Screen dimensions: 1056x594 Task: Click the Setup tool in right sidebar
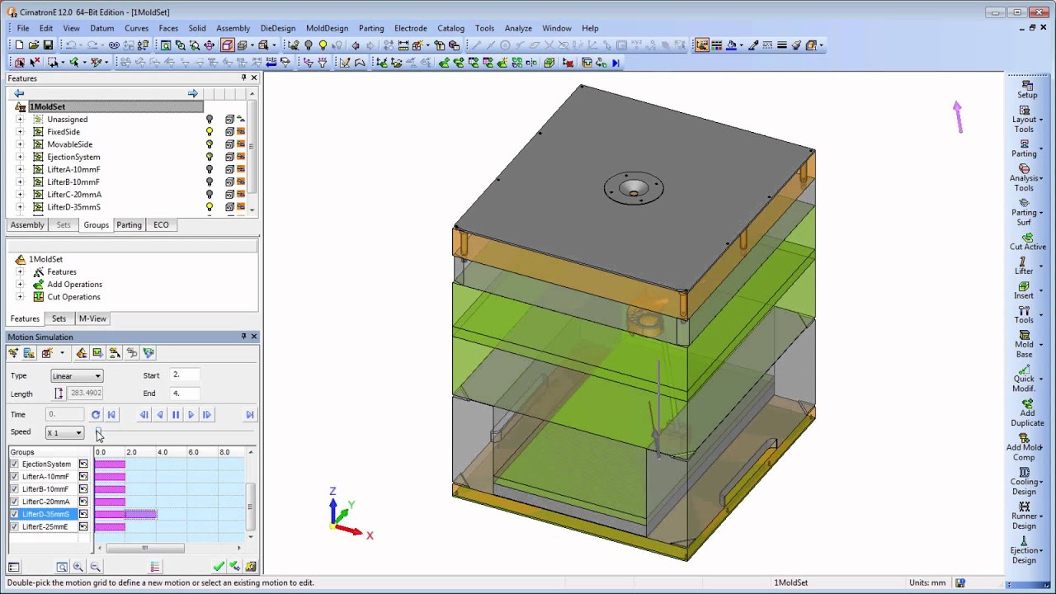(x=1027, y=89)
